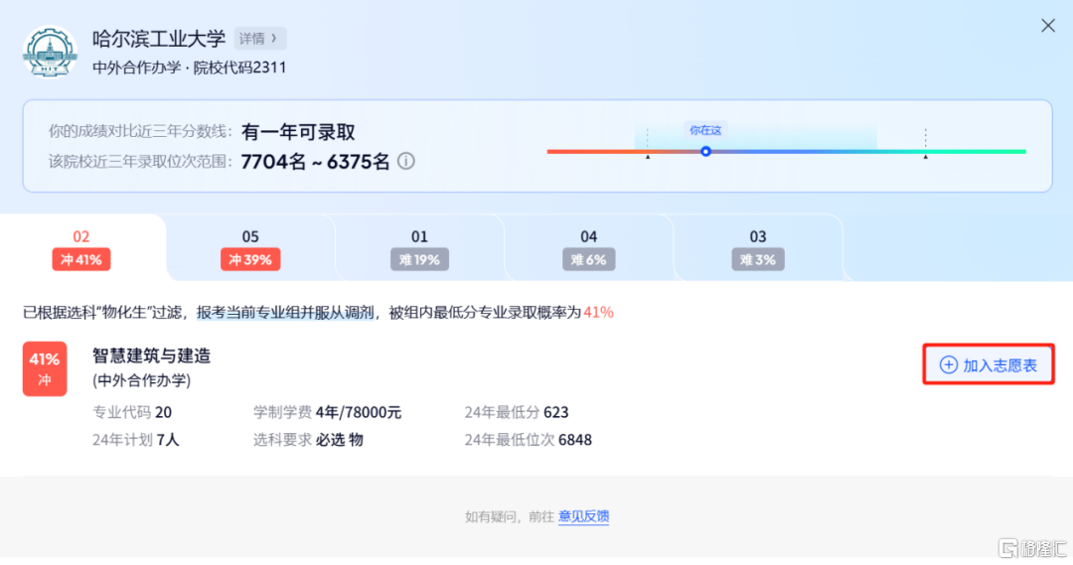Click the red 41% probability in description
Screen dimensions: 1073x565
[598, 313]
